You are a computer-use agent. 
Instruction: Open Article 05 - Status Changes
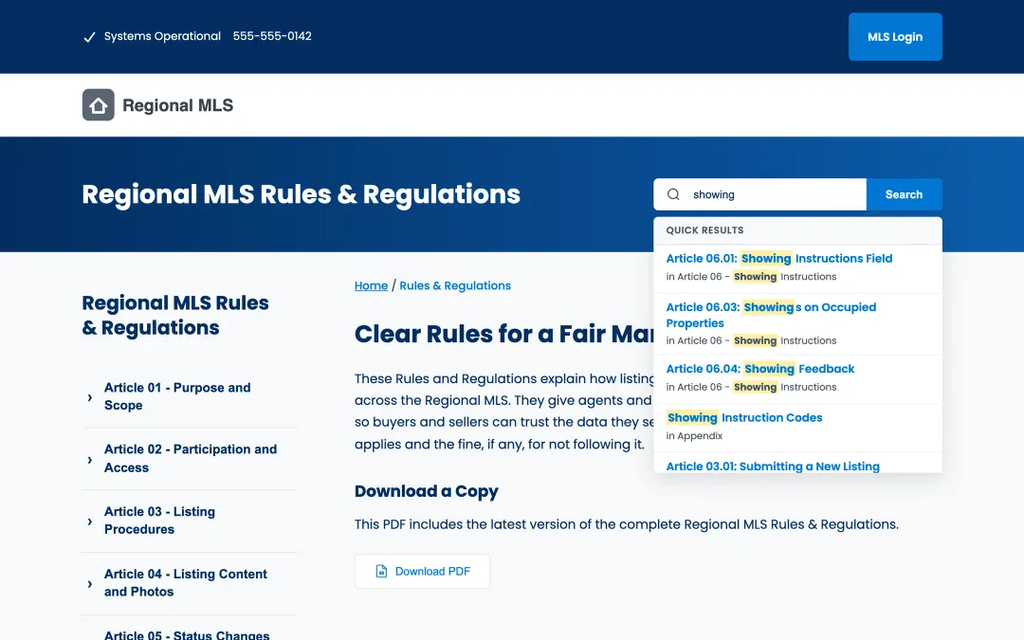(x=187, y=634)
